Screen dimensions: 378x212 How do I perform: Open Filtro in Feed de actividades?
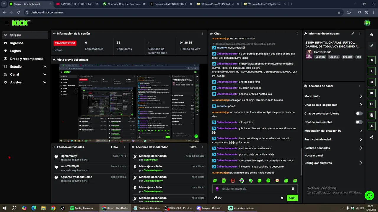[114, 147]
